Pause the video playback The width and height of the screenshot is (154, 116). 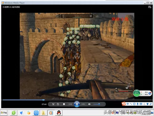pyautogui.click(x=77, y=104)
